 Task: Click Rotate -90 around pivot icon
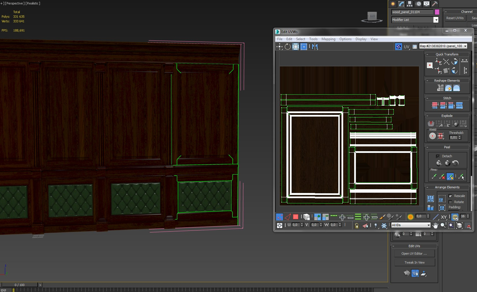point(455,71)
